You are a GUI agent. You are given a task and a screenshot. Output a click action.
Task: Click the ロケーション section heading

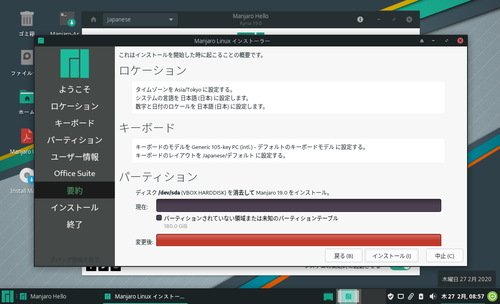click(x=153, y=71)
